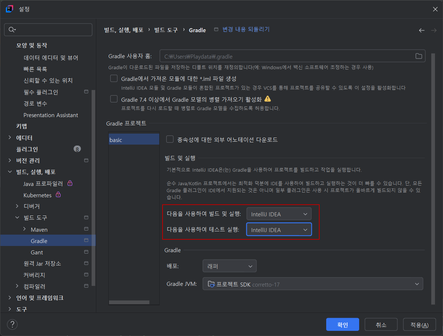Viewport: 443px width, 336px height.
Task: Enable *.iml file generation for Gradle modules
Action: click(x=114, y=78)
